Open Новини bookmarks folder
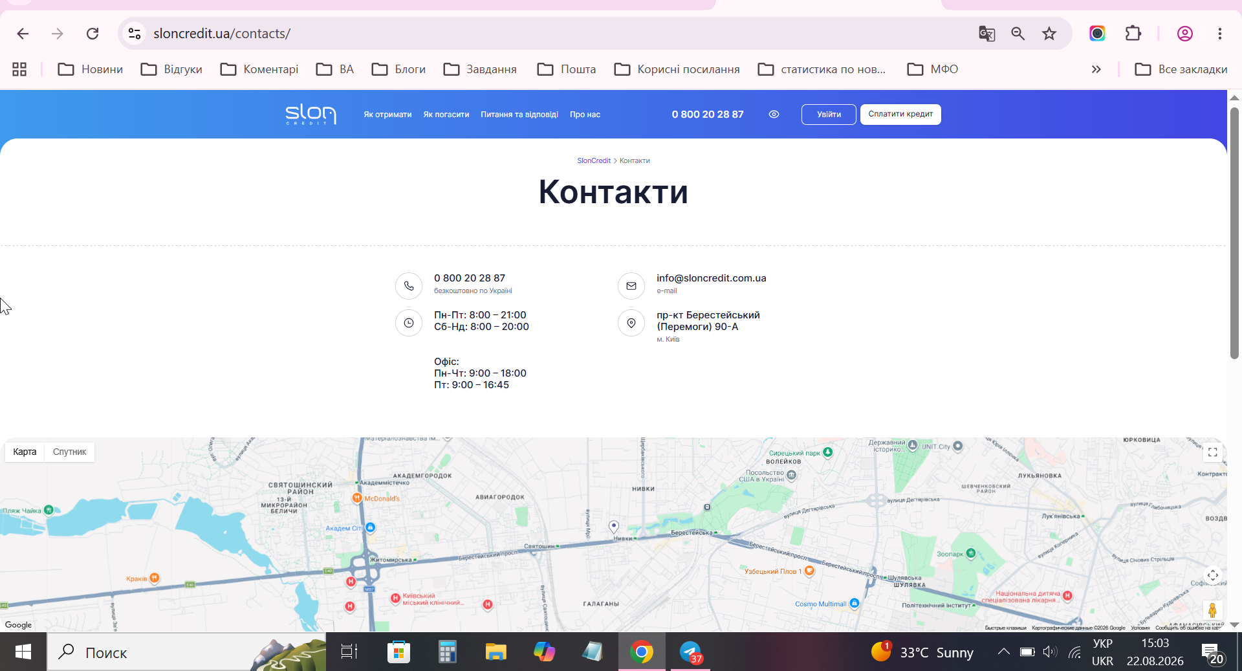This screenshot has width=1242, height=671. tap(91, 69)
